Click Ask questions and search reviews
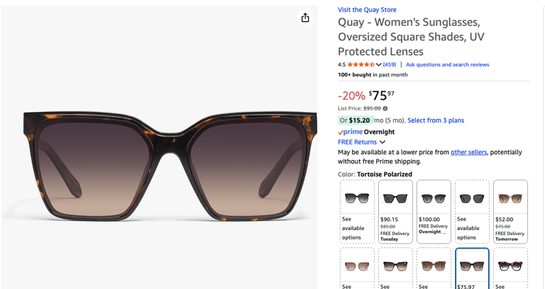Screen dimensions: 545x289 (x=447, y=64)
